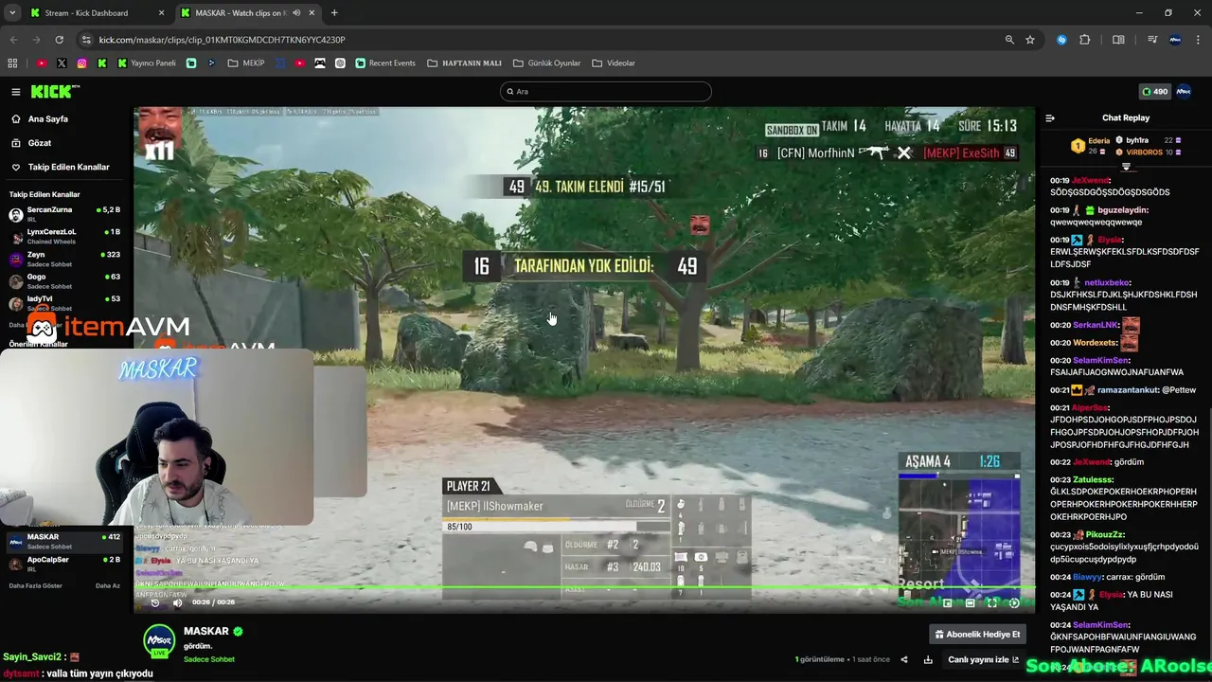
Task: Collapse the Chat Replay panel
Action: [x=1050, y=118]
